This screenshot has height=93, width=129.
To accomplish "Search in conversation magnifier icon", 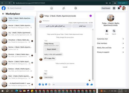I will [x=114, y=31].
